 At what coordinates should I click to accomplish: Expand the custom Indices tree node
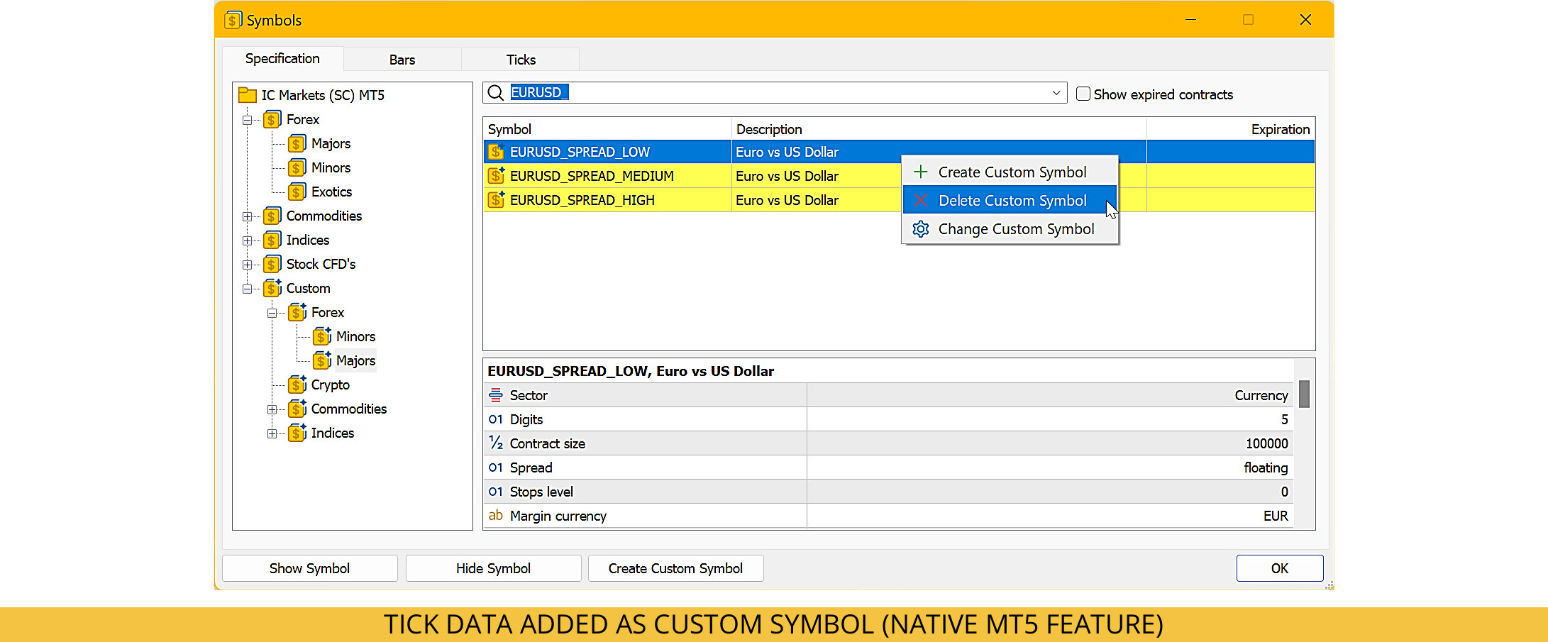(x=272, y=433)
